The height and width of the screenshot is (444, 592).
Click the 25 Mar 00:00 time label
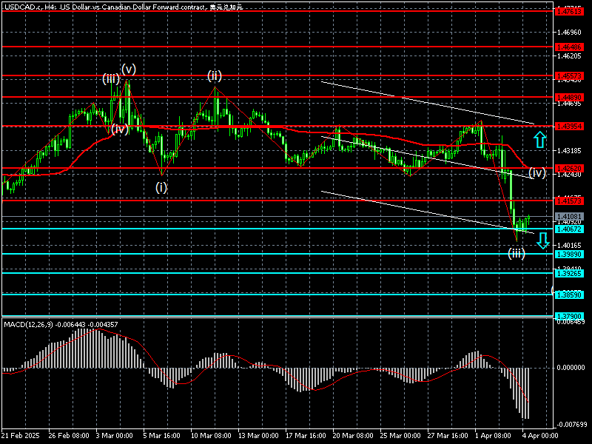(400, 436)
